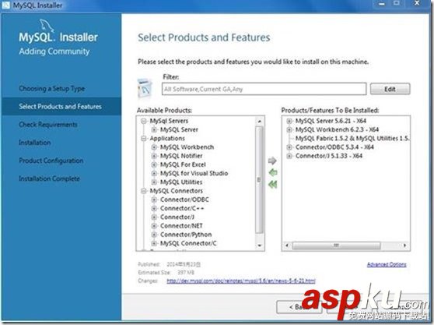Expand the MySQL Server node

click(x=154, y=129)
